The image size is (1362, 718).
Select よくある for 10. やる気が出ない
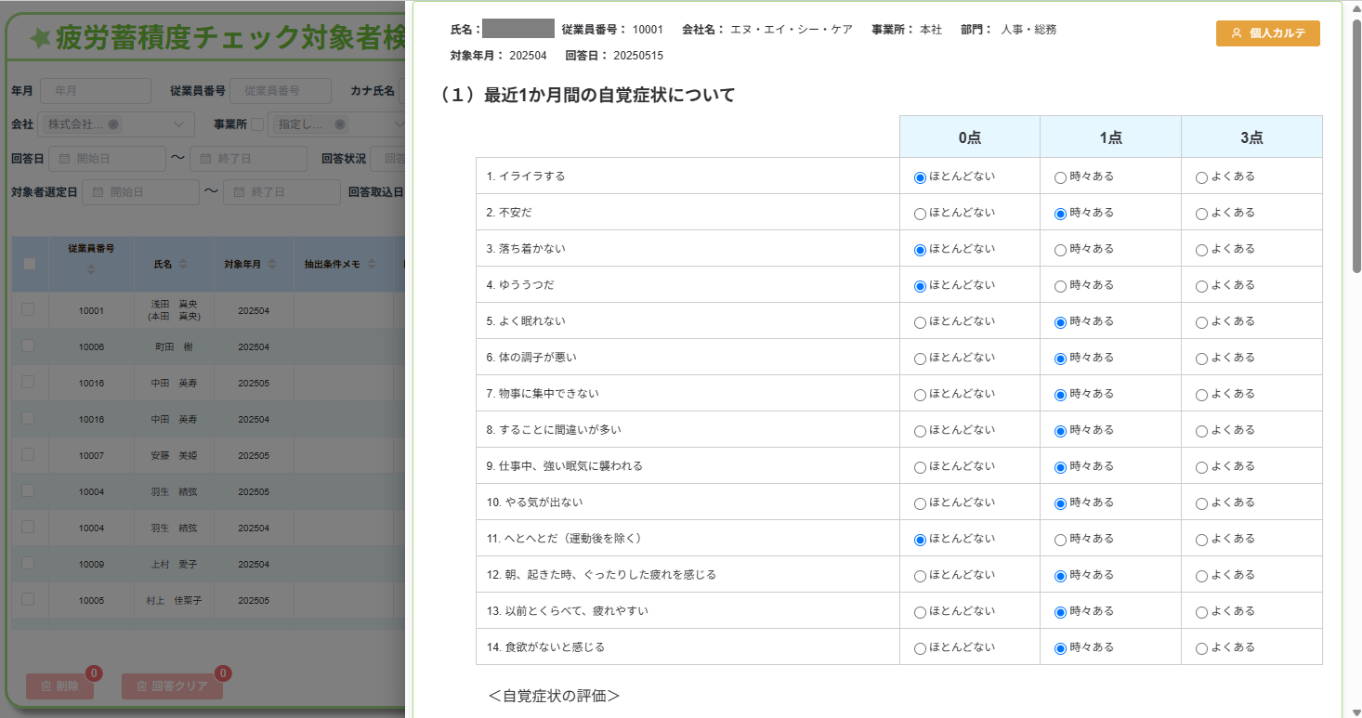(x=1201, y=503)
